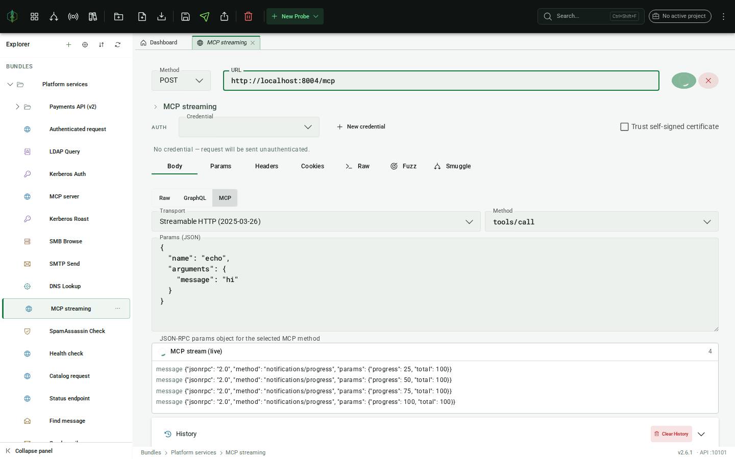The width and height of the screenshot is (735, 459).
Task: Click the app logo icon
Action: 12,16
